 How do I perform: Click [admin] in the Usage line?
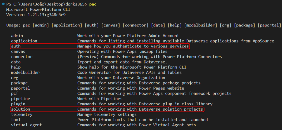click(41, 25)
